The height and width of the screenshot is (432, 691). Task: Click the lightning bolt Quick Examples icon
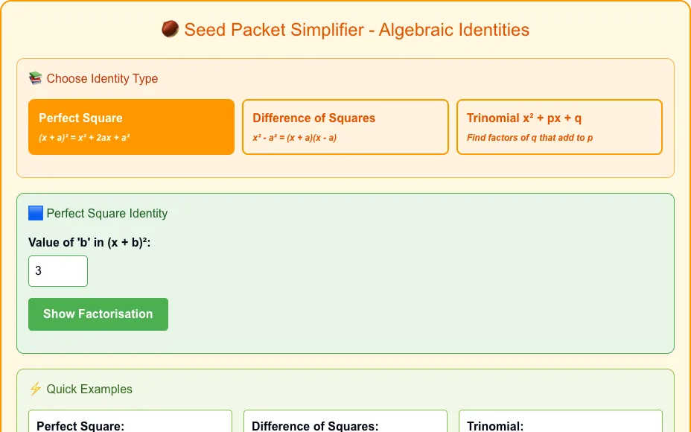(35, 389)
